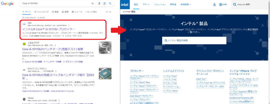
Task: Select the ニュース search tab
Action: tap(77, 12)
